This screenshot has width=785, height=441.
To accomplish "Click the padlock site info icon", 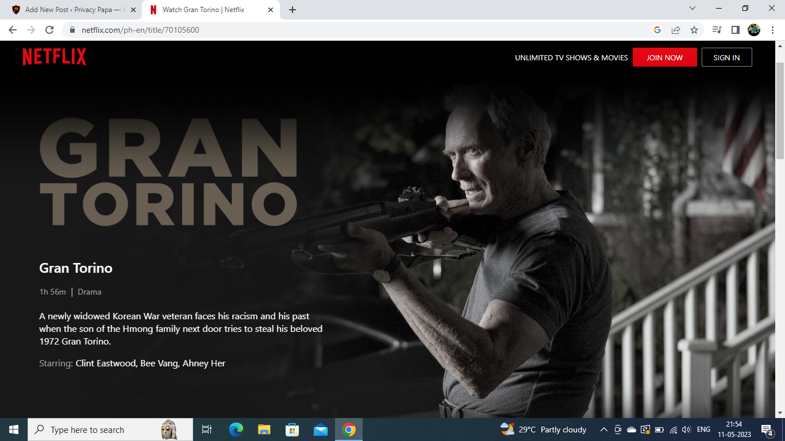I will (72, 30).
